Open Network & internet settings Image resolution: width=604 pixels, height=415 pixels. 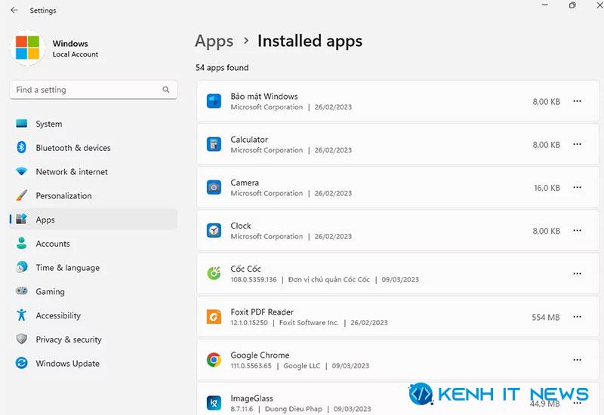[x=94, y=171]
